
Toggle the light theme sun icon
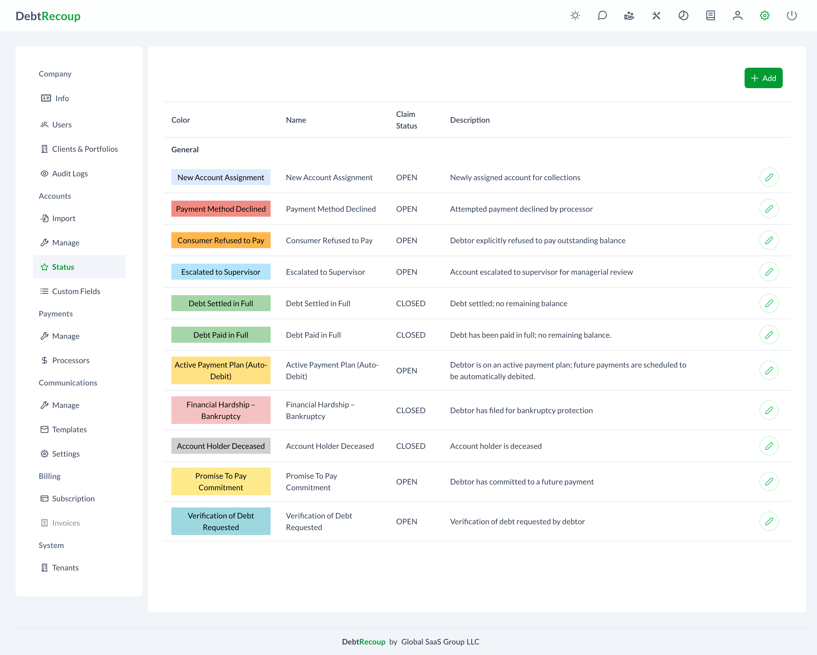point(575,15)
